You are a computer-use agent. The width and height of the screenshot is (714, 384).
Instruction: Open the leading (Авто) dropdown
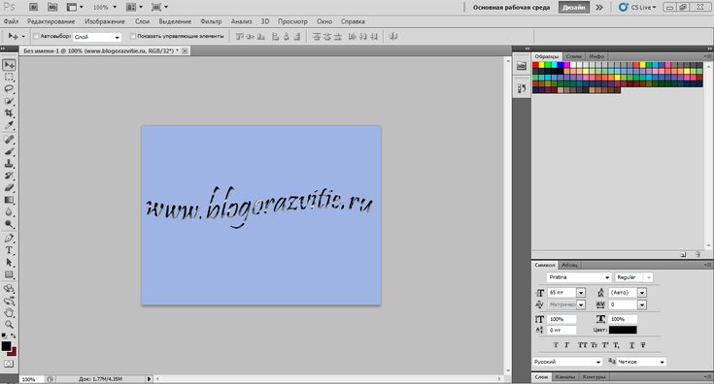click(x=641, y=293)
